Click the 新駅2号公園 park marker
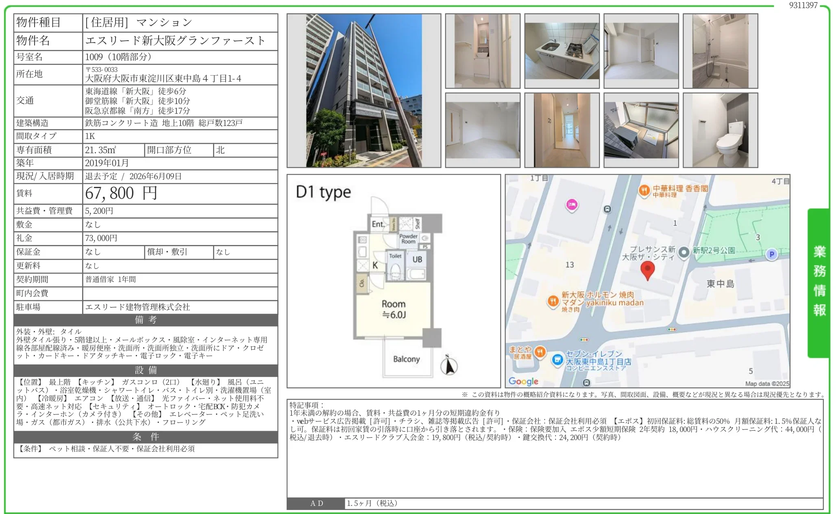836x514 pixels. point(684,252)
